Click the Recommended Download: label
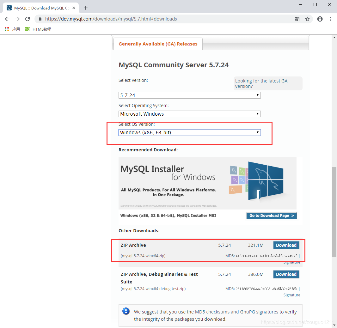 (x=148, y=150)
